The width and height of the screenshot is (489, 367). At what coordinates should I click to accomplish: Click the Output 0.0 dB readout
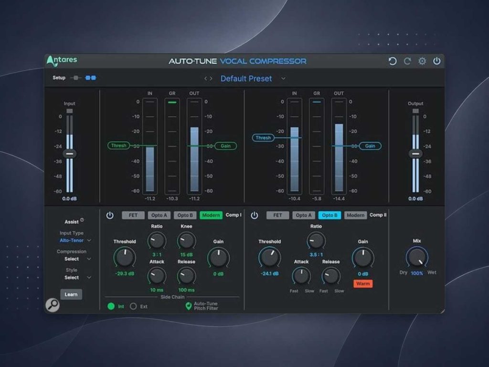(416, 199)
